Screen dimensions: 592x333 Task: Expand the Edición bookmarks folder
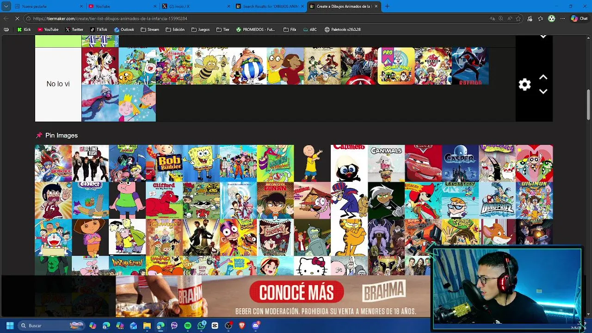point(175,30)
